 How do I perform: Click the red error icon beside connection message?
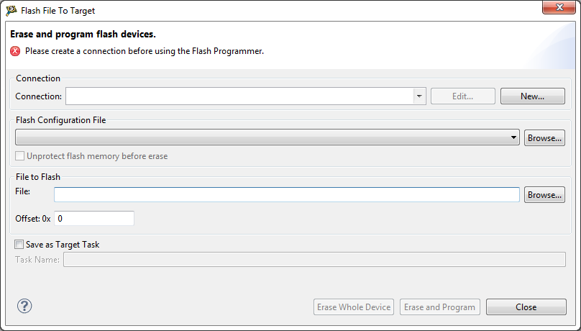(x=15, y=51)
